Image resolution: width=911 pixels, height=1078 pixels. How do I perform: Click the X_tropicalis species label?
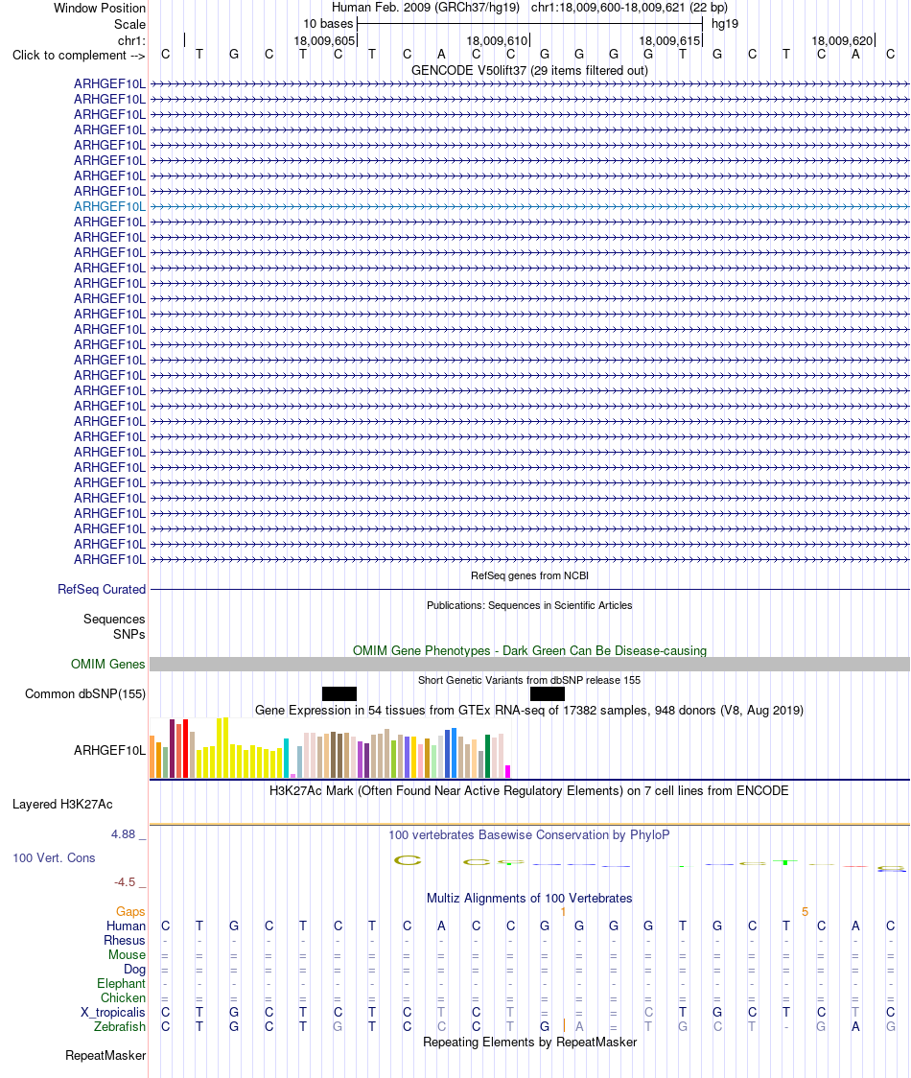tap(113, 1012)
